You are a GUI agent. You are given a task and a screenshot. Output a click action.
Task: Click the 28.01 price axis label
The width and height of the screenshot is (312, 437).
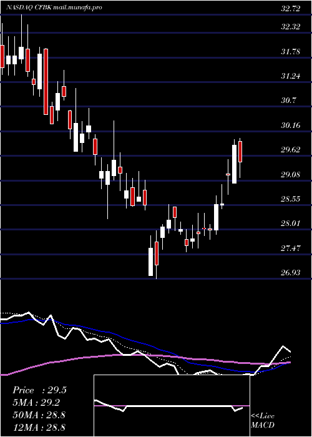click(291, 223)
